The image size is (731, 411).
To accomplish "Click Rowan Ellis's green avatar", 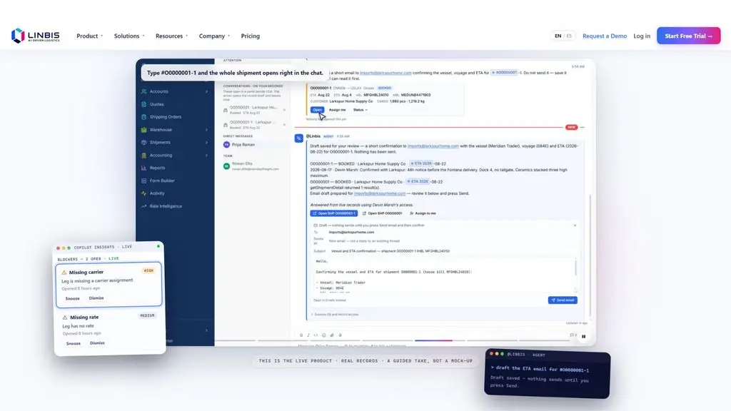I will [x=226, y=166].
